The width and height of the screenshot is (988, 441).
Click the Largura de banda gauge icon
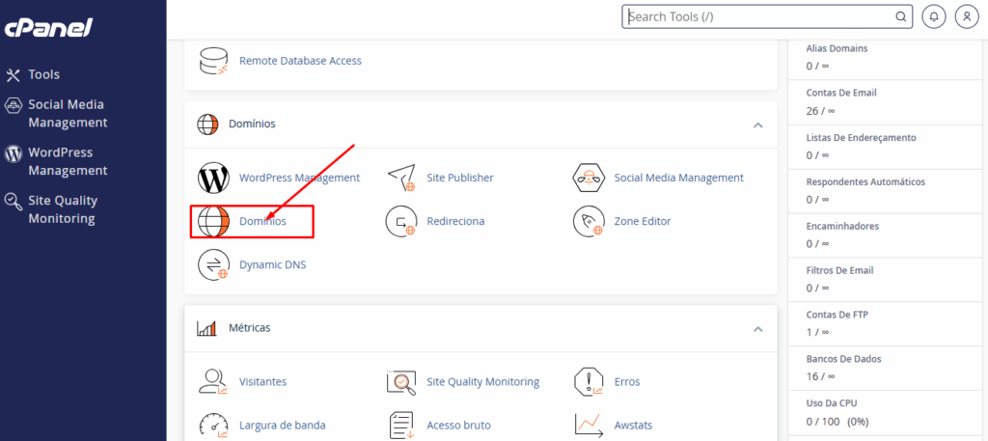pyautogui.click(x=213, y=426)
